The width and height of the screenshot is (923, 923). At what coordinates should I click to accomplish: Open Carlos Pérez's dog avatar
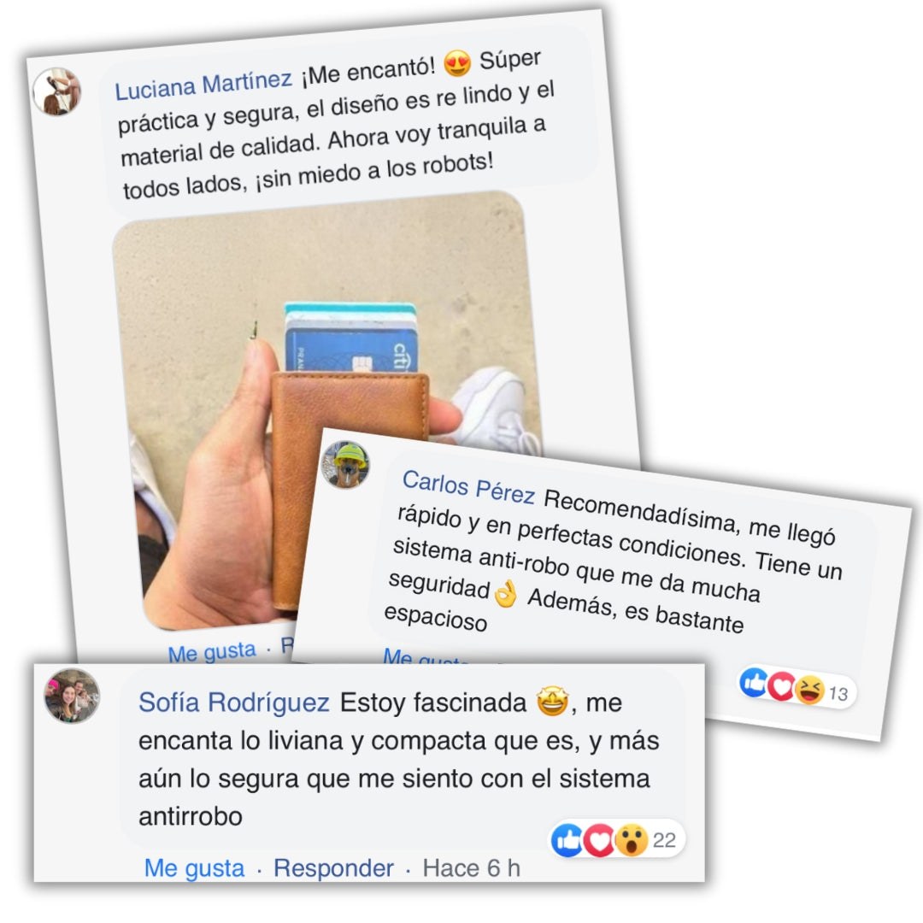point(345,465)
